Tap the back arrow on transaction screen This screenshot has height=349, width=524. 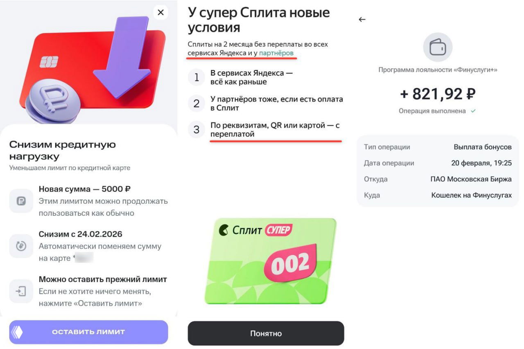[362, 19]
